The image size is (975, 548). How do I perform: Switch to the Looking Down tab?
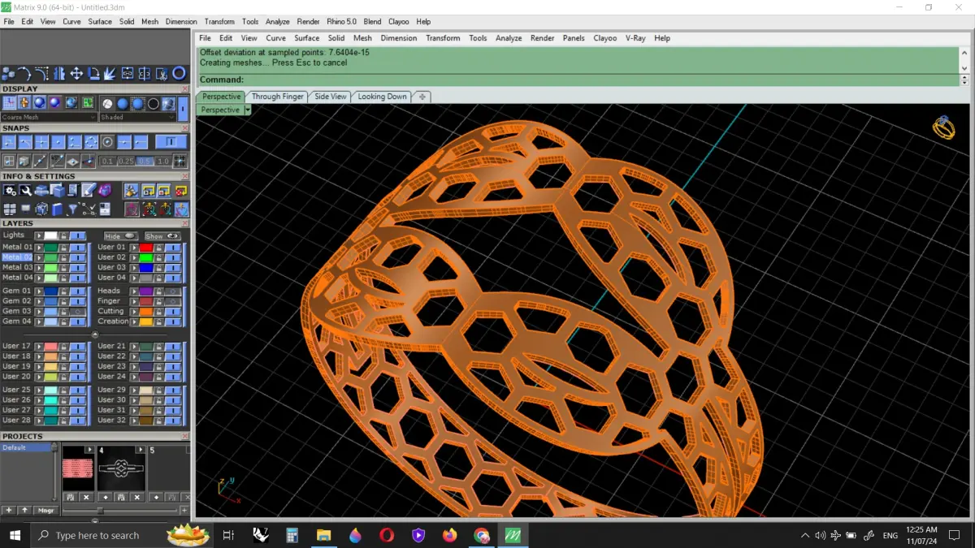(382, 97)
